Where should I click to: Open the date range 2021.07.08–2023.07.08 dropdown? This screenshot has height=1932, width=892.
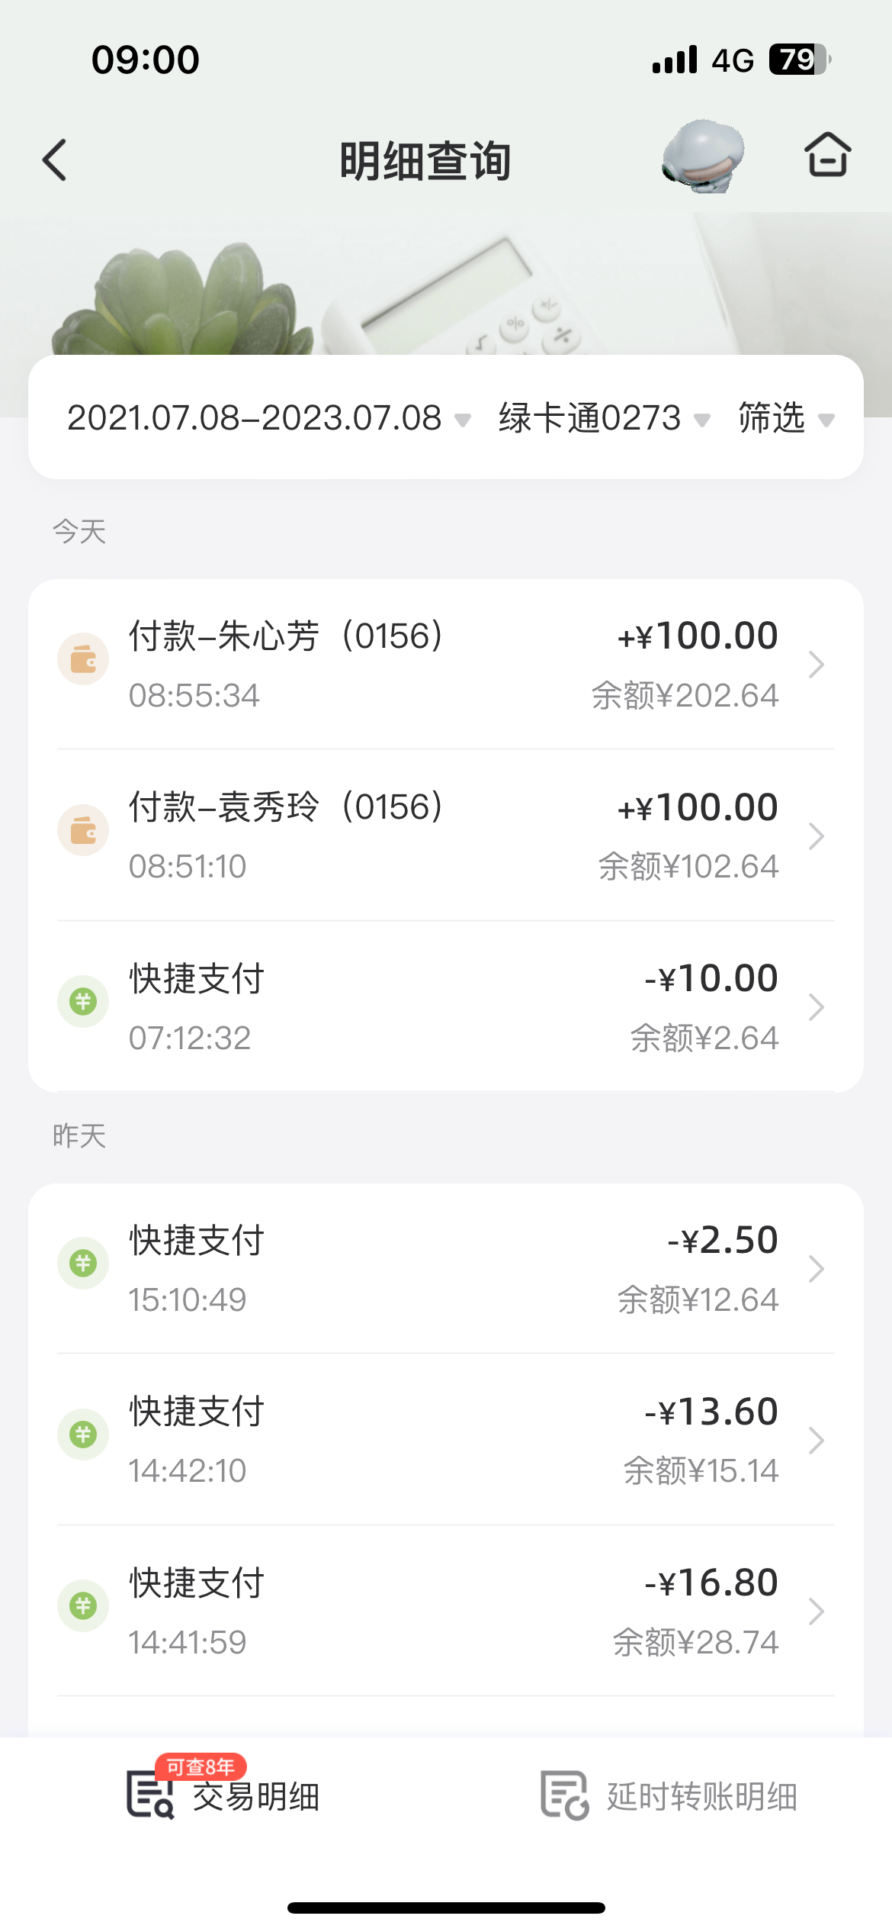tap(268, 418)
